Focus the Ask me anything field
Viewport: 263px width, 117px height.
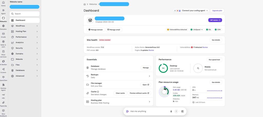[x=149, y=111]
